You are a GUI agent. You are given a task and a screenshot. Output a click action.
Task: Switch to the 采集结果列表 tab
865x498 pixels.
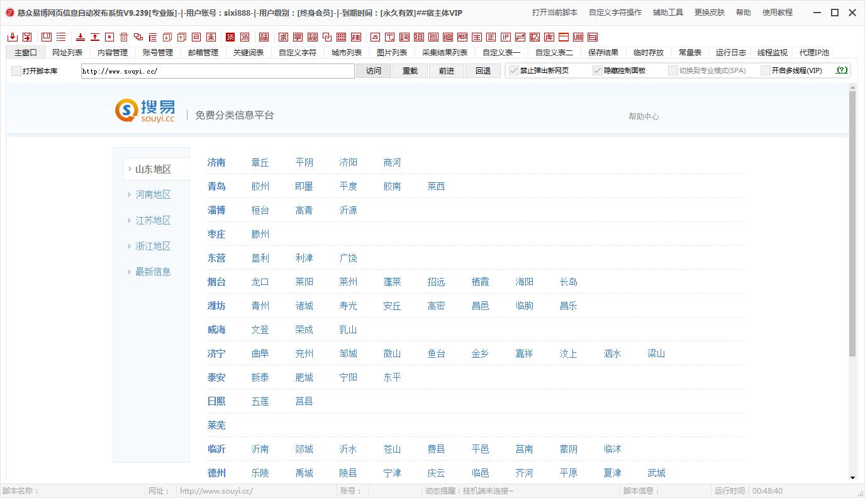445,53
